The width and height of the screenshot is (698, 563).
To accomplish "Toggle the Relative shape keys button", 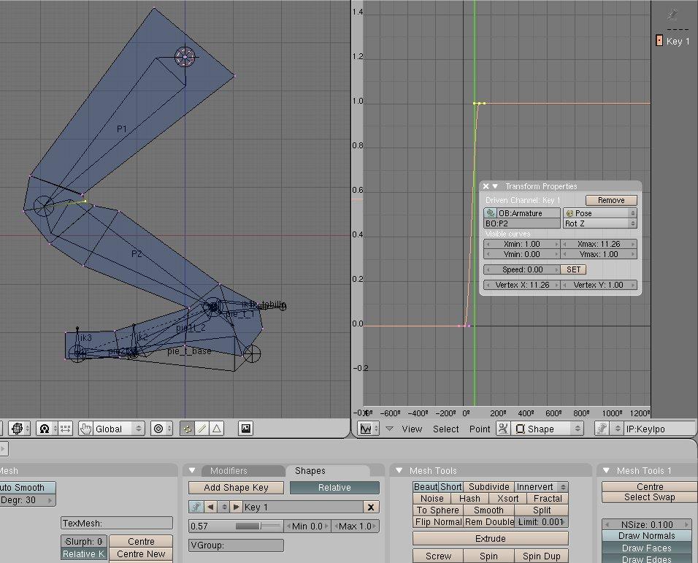I will [x=334, y=488].
